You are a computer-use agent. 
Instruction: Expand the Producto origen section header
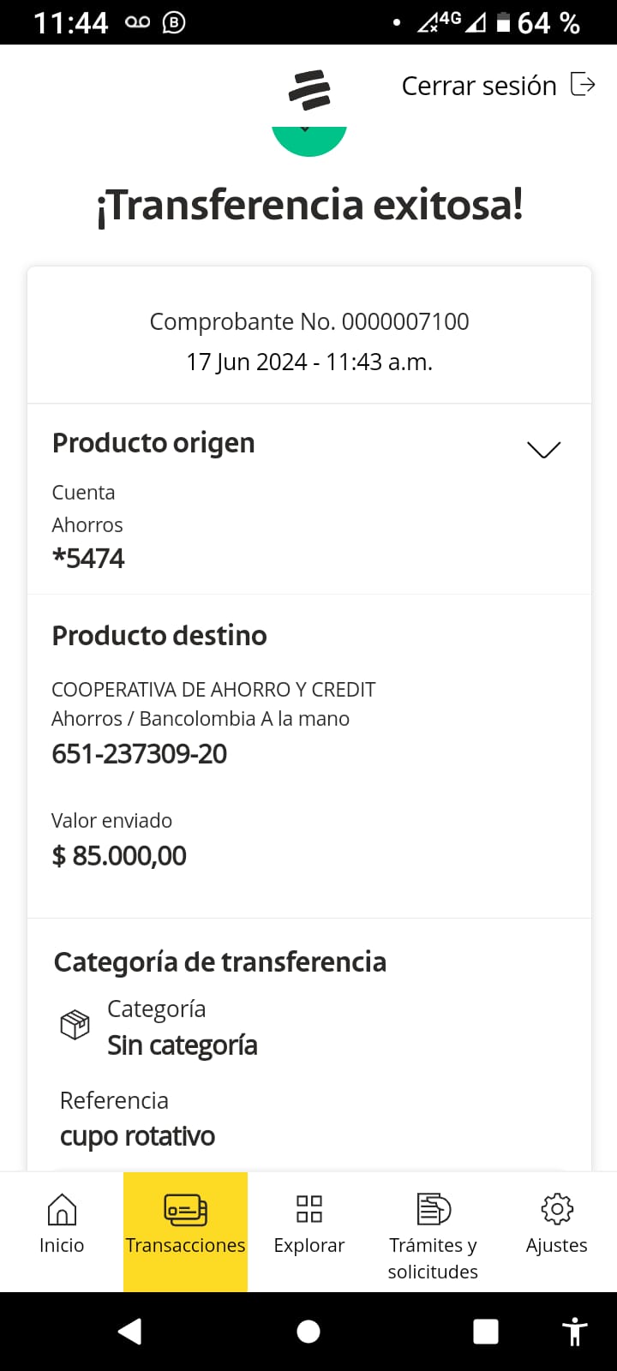pos(154,443)
